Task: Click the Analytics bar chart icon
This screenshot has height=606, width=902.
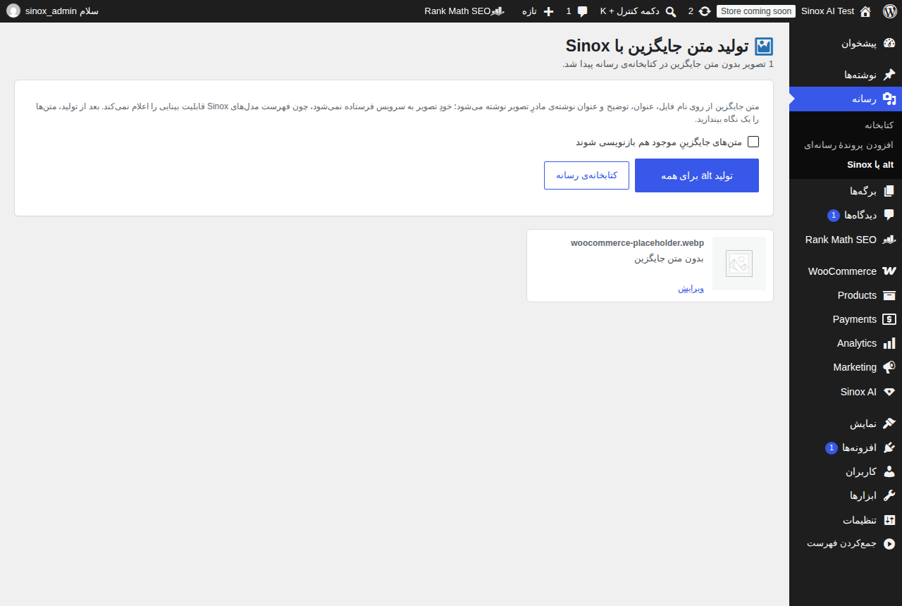Action: tap(889, 343)
